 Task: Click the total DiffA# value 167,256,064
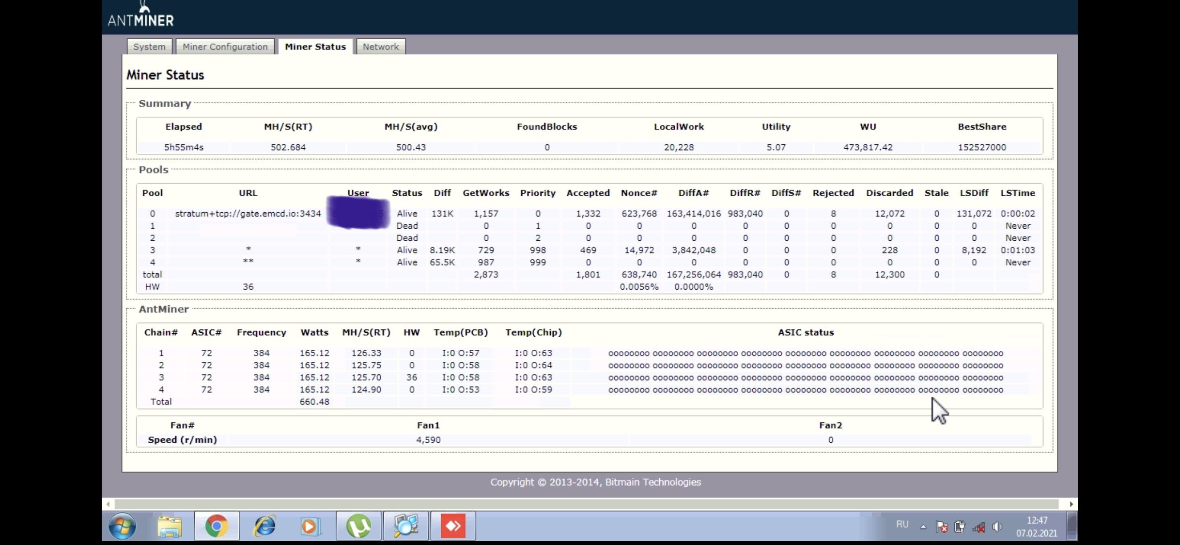pyautogui.click(x=694, y=275)
